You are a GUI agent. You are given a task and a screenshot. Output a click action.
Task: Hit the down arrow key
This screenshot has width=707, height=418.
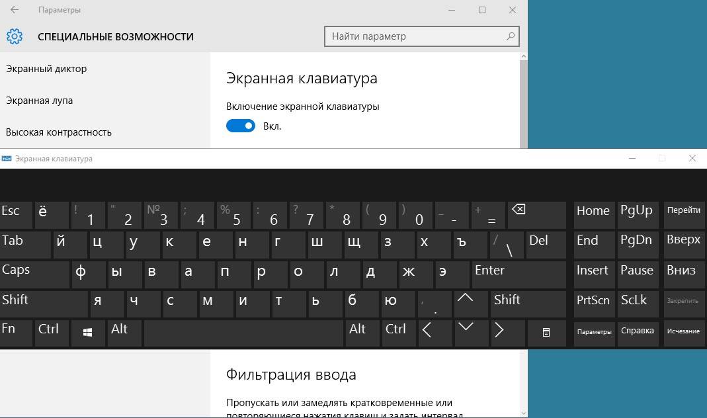[x=471, y=333]
